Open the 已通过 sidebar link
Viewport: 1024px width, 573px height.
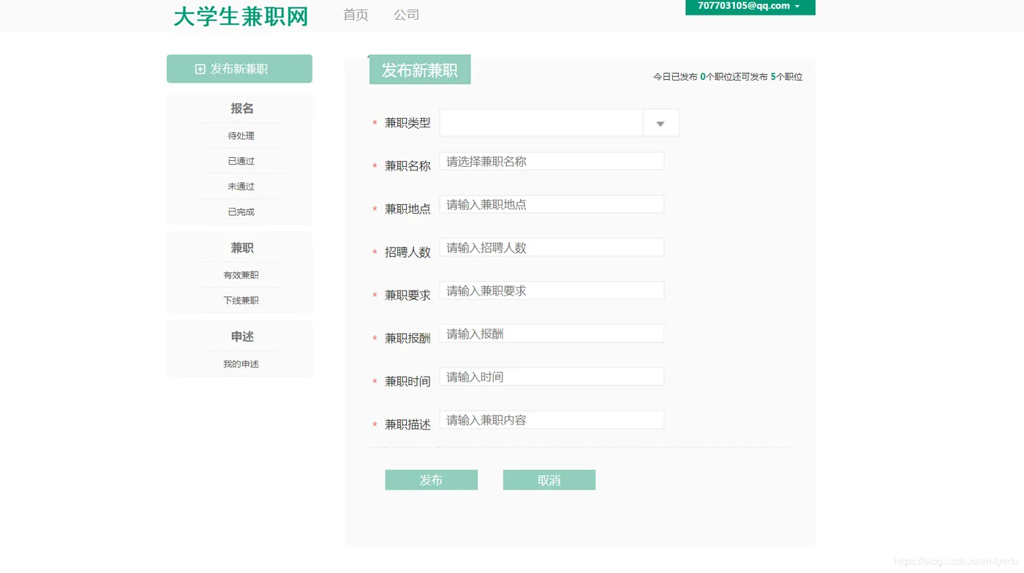point(241,161)
